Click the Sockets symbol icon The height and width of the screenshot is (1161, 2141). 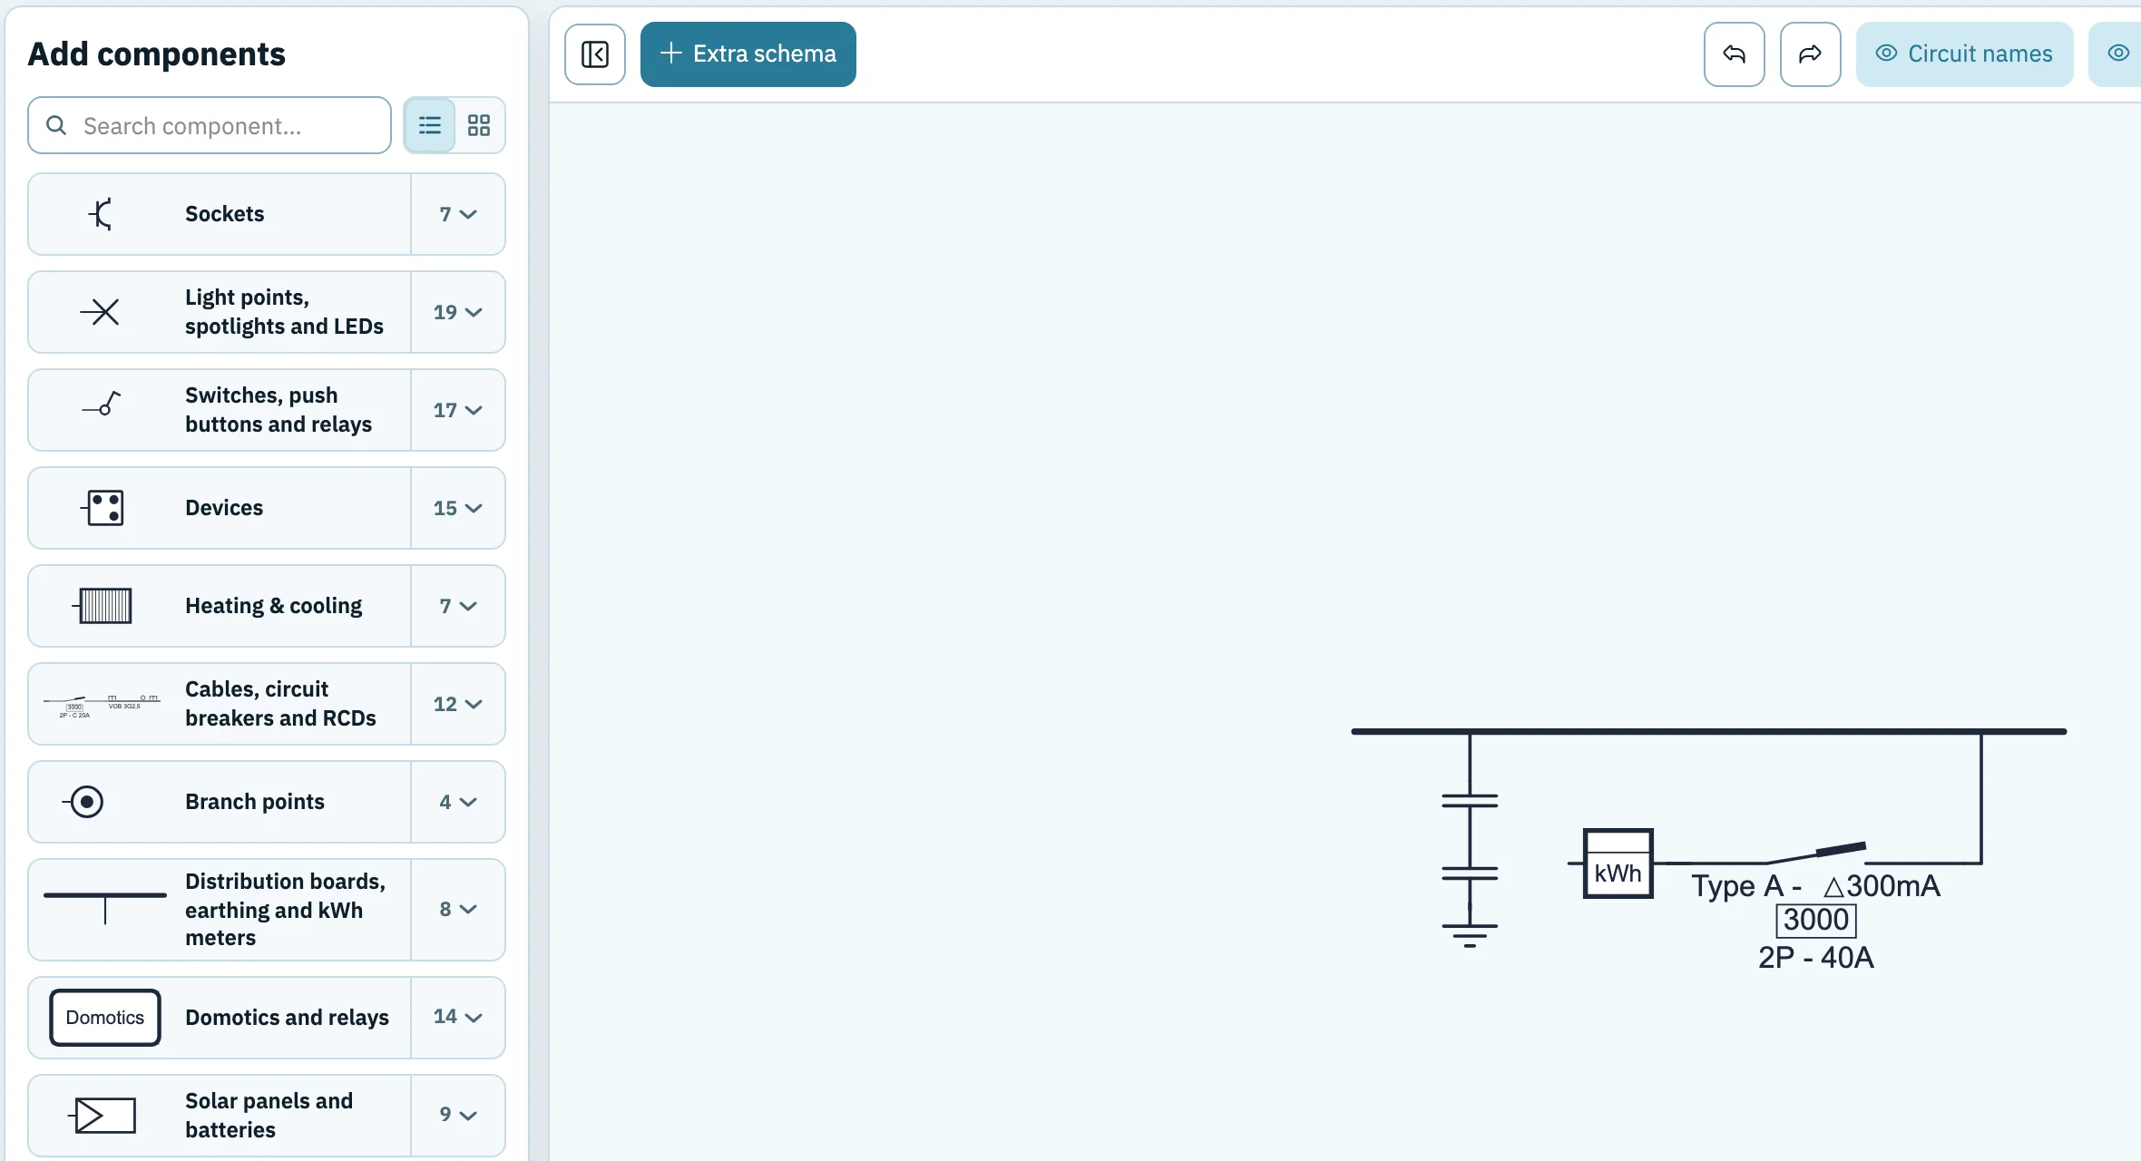click(x=102, y=214)
